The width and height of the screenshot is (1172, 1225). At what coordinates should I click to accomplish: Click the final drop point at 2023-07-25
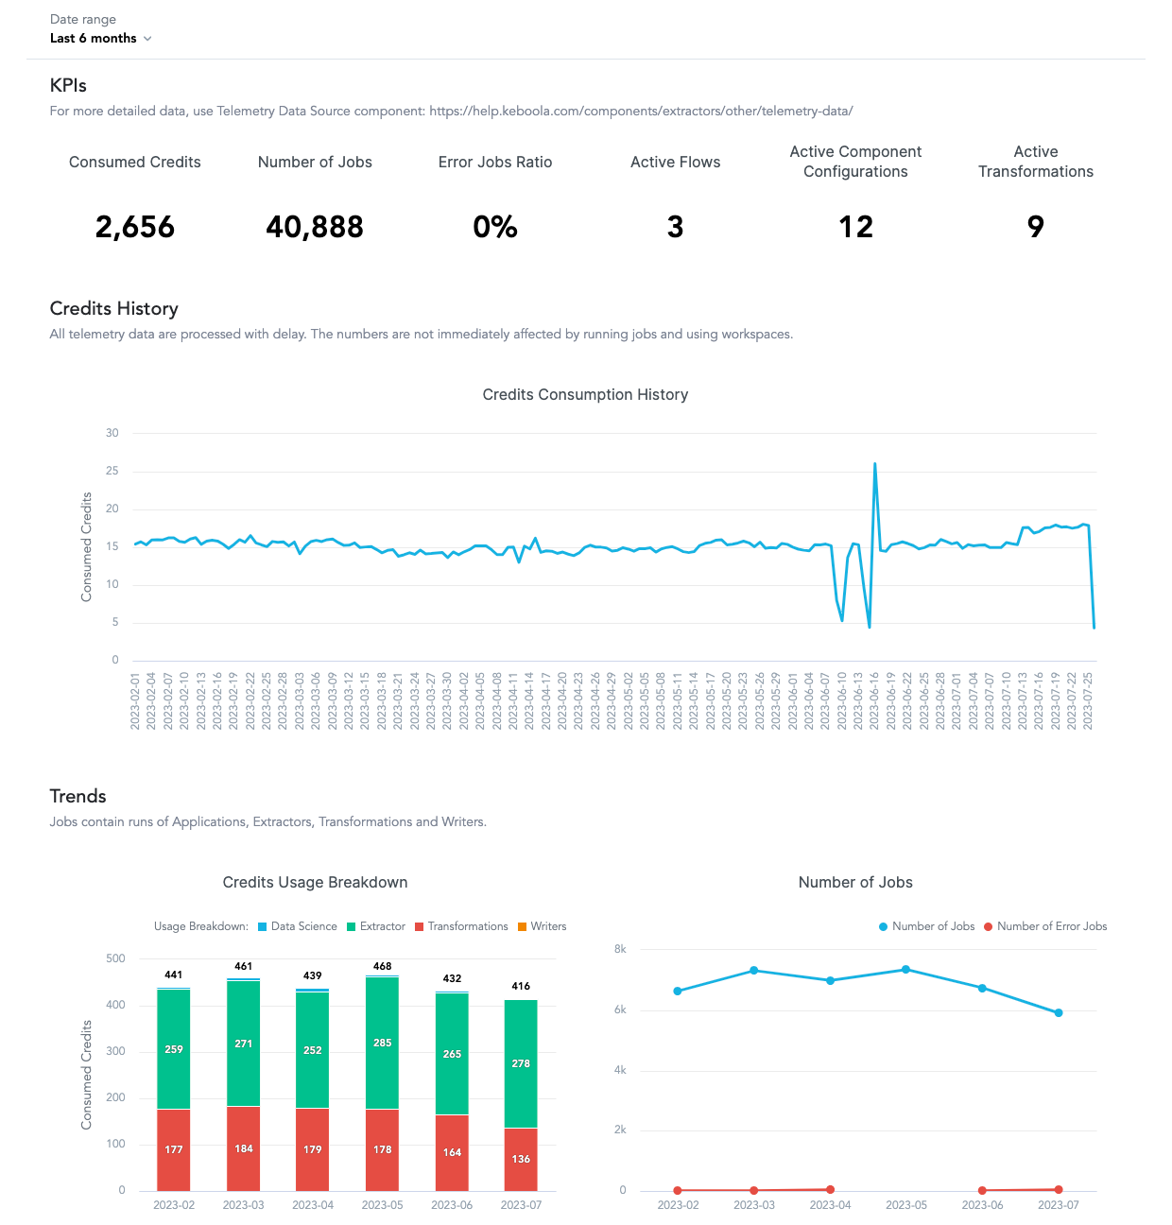click(x=1094, y=627)
